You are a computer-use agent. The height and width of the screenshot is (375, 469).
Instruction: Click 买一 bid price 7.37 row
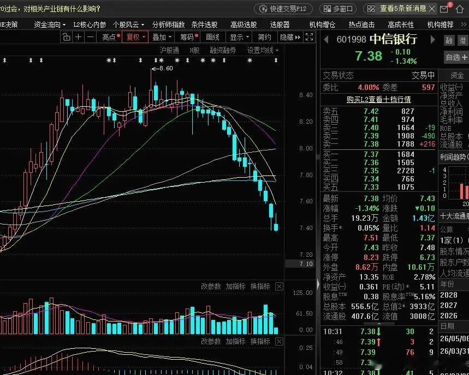(379, 154)
